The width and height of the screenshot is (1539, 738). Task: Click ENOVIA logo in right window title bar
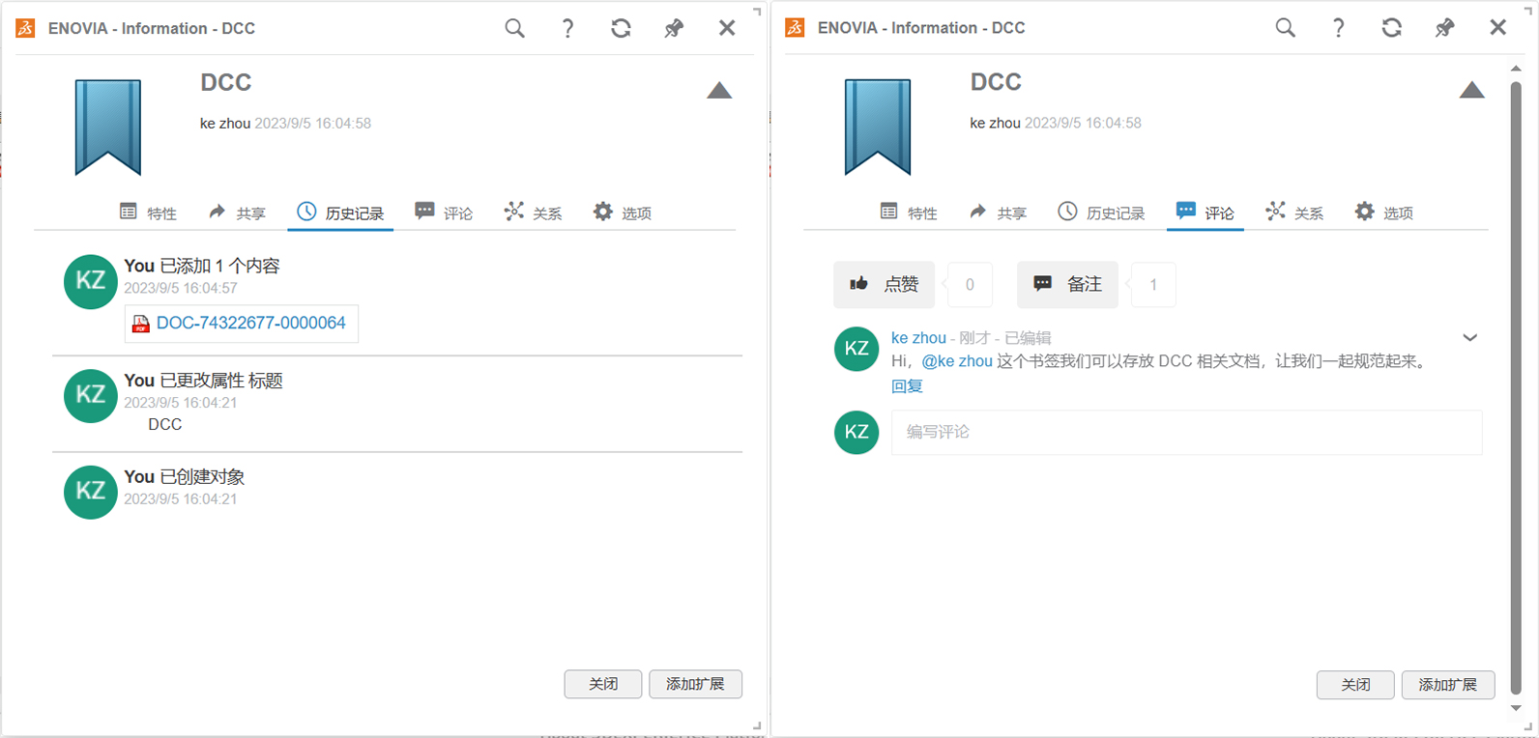pos(795,27)
